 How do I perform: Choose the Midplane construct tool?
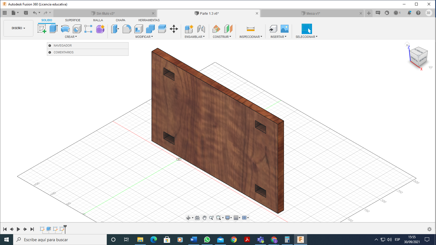[228, 29]
